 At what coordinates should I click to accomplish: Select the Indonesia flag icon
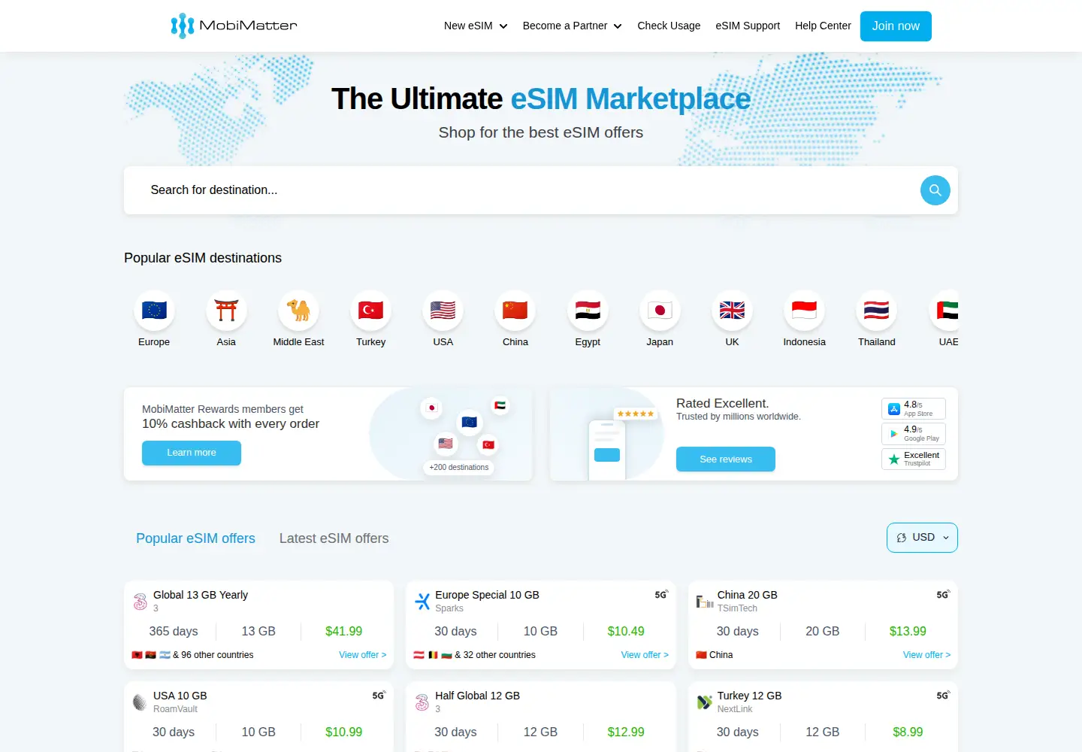805,311
